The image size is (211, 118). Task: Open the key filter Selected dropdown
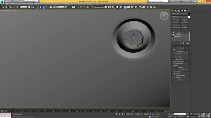(180, 114)
